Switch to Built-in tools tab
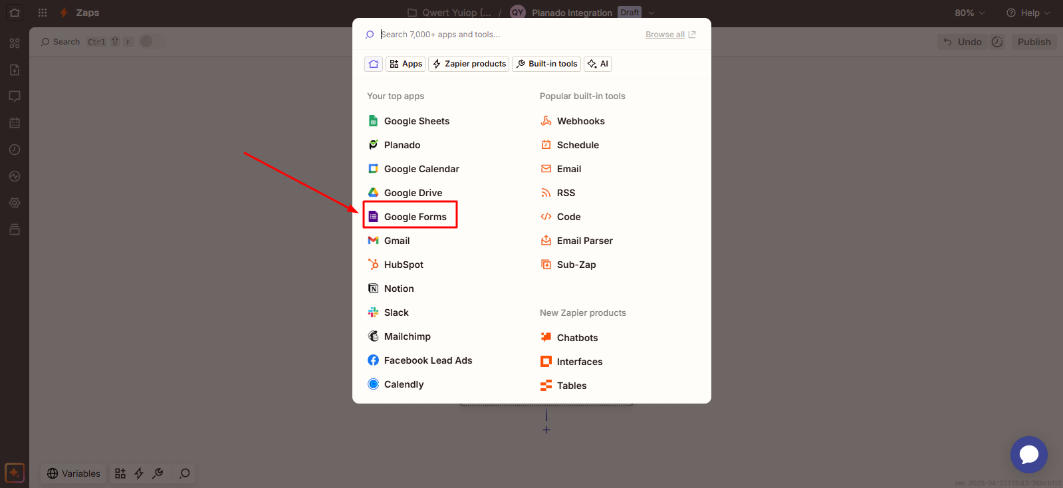1063x488 pixels. pos(546,64)
